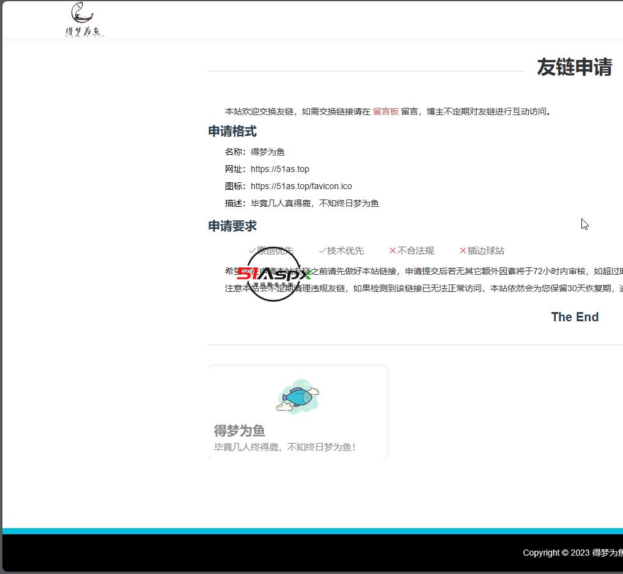Screen dimensions: 623x574
Task: Click the green check beside 原创优先
Action: (251, 250)
